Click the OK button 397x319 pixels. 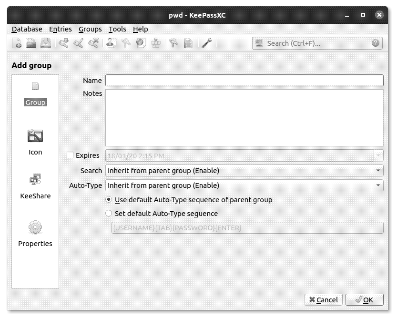pos(364,300)
